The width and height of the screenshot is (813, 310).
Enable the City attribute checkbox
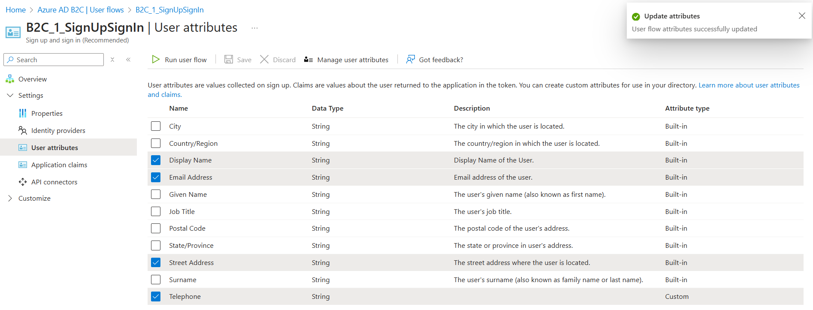click(156, 126)
